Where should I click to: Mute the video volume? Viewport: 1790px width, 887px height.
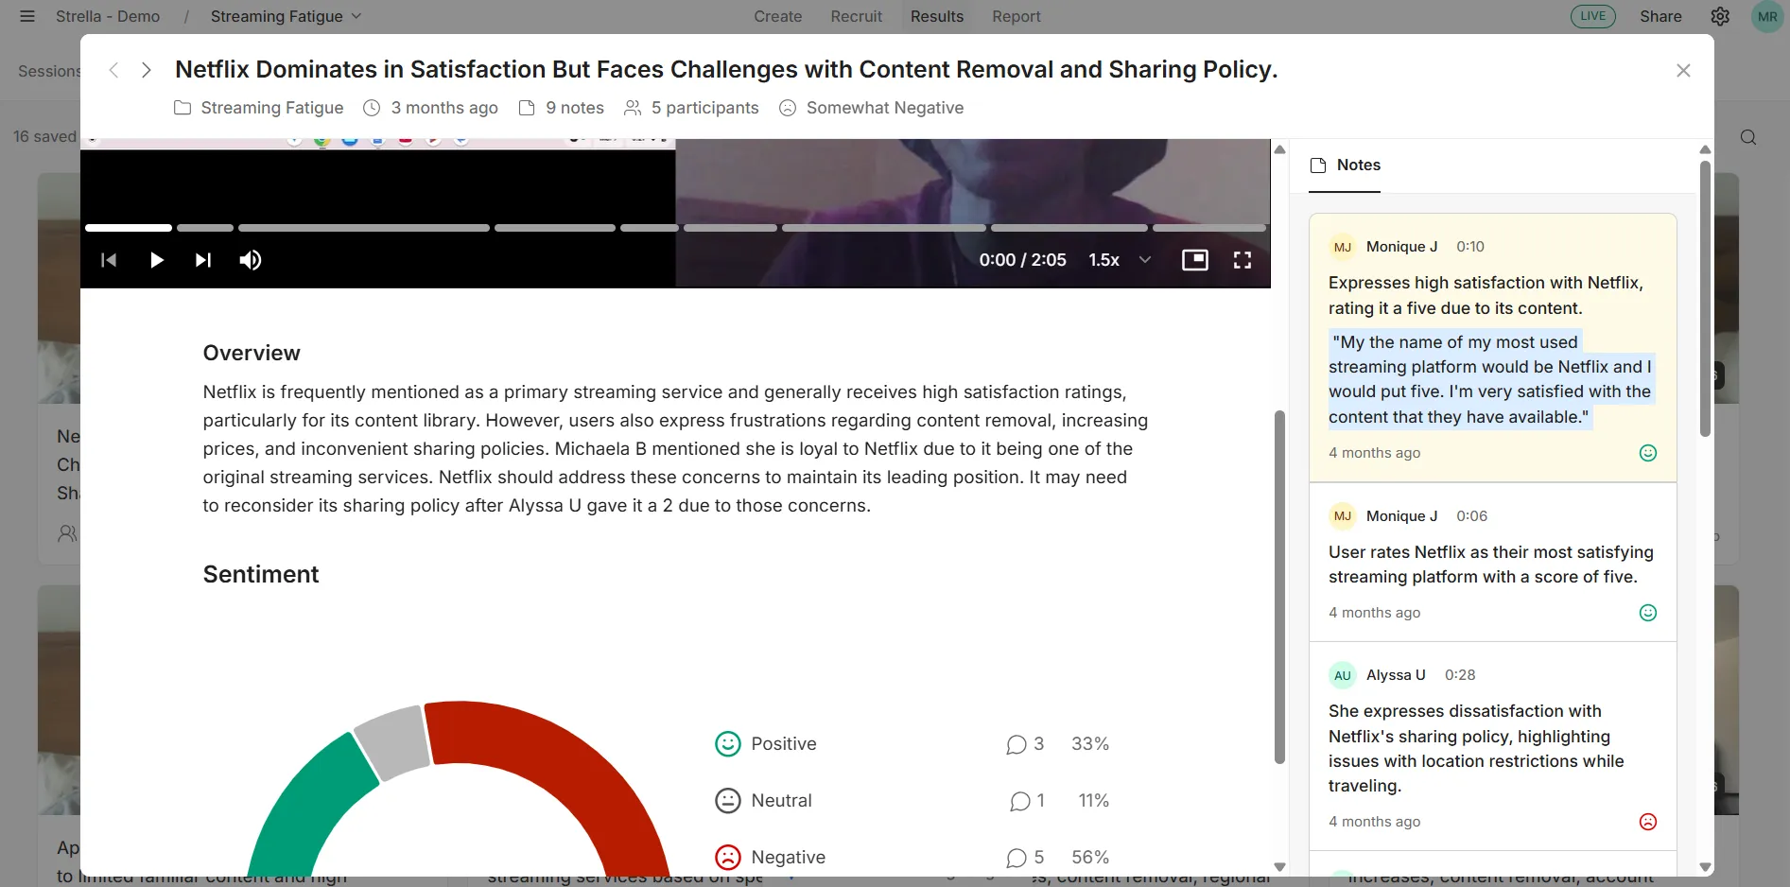(251, 260)
